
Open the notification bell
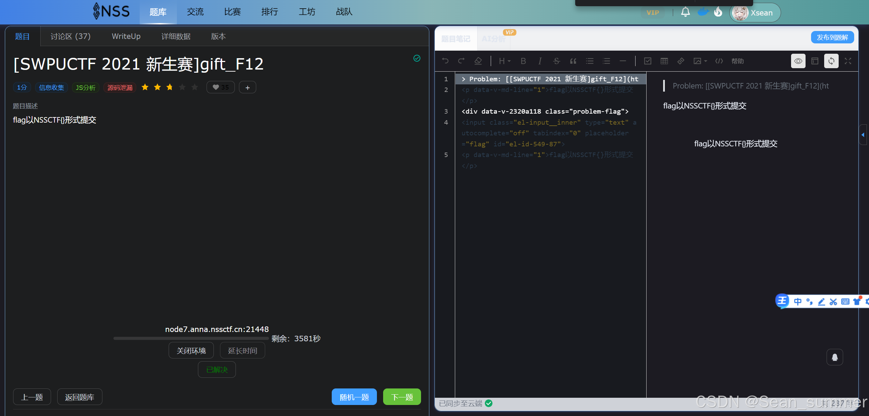click(686, 12)
